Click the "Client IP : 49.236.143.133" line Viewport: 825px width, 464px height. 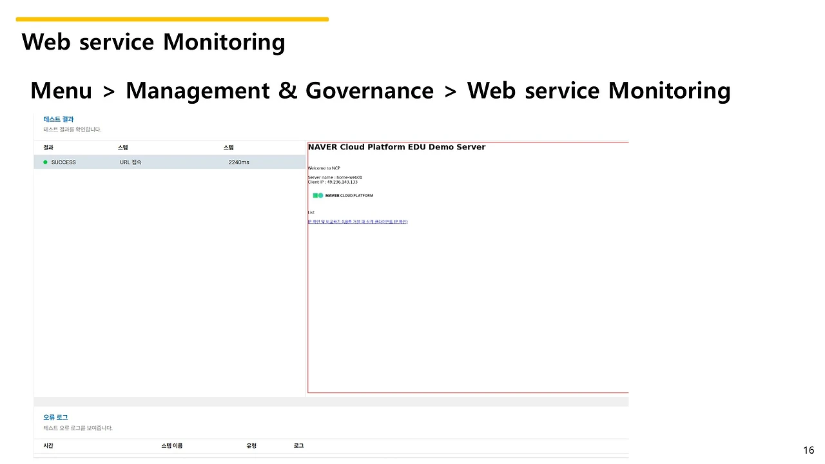[333, 182]
